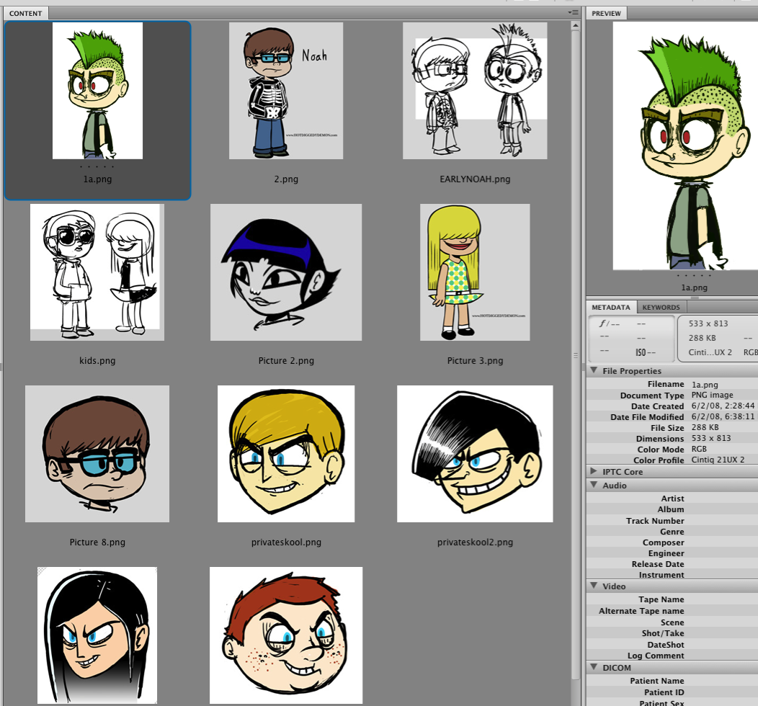
Task: Click the large 1a.png image in Preview
Action: pyautogui.click(x=685, y=146)
